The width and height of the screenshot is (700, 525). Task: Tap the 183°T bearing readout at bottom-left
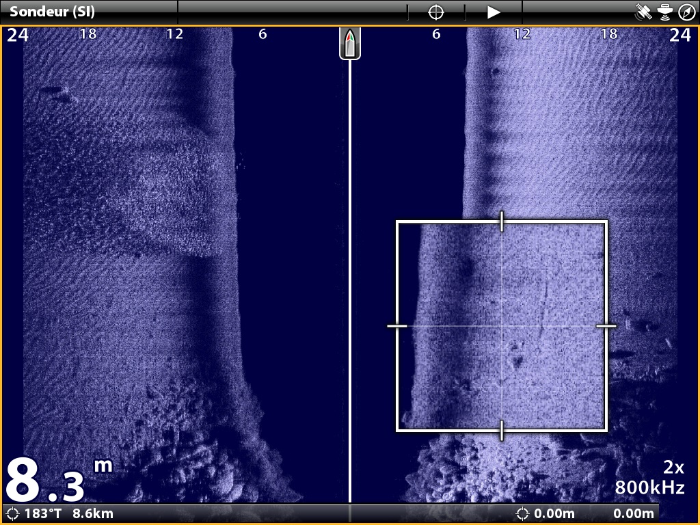tap(42, 514)
